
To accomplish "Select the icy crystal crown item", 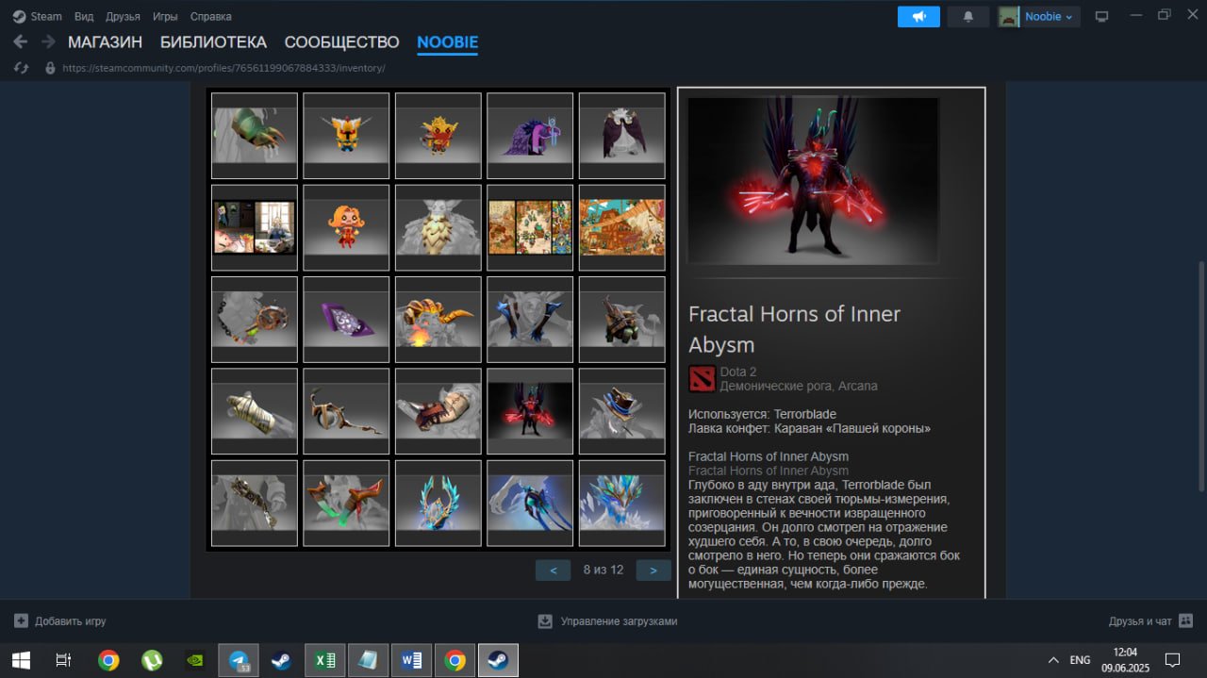I will 621,503.
